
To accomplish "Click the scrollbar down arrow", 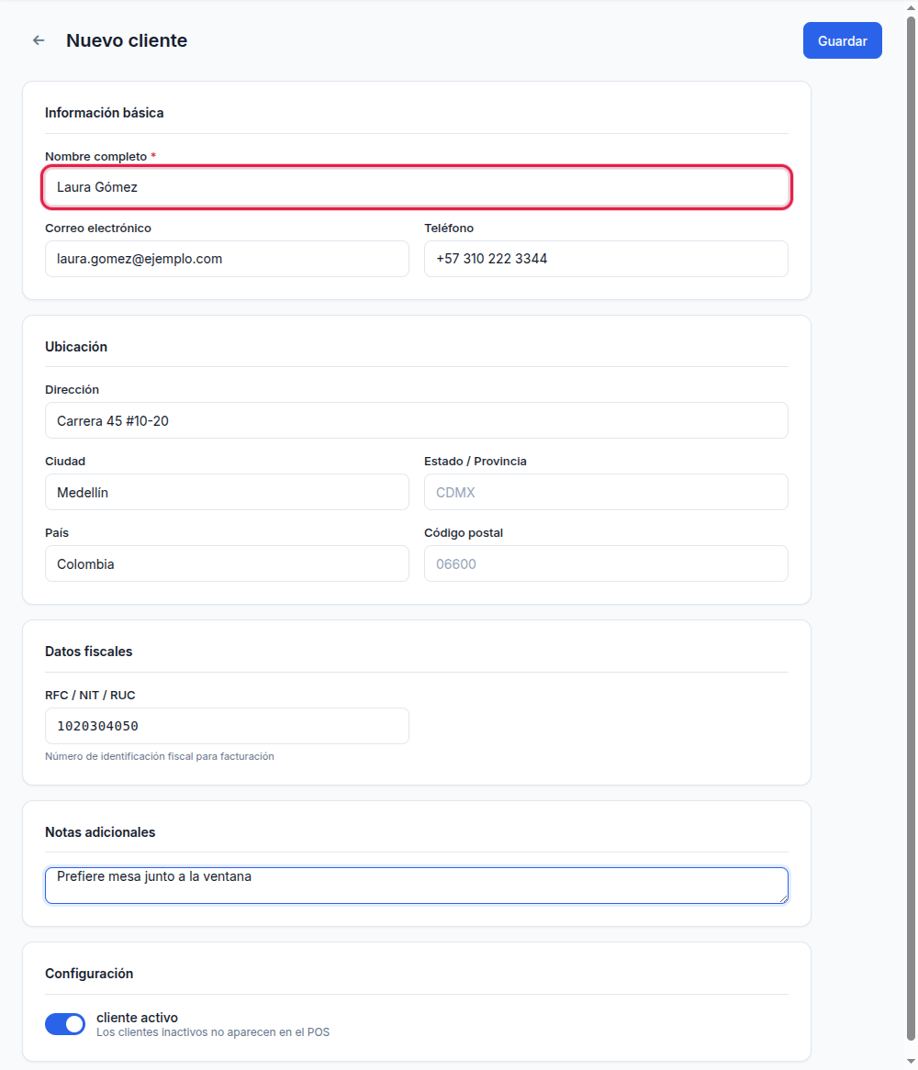I will (x=911, y=1062).
